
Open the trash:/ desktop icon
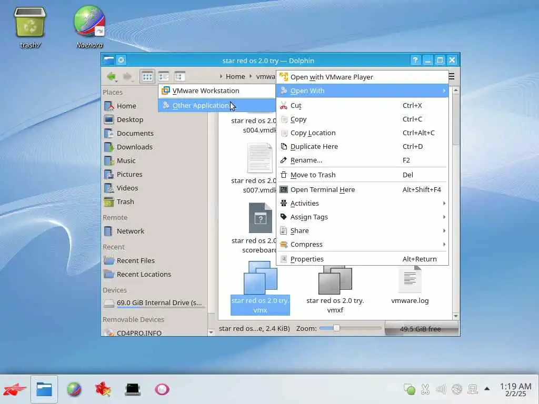(30, 27)
